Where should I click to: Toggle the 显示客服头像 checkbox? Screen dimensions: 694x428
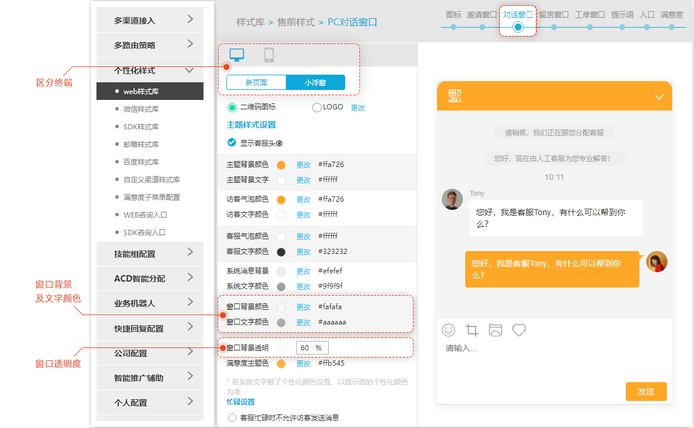coord(232,142)
